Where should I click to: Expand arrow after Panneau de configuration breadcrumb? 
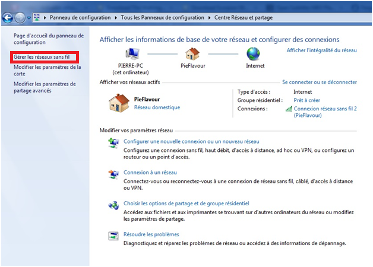[x=116, y=18]
